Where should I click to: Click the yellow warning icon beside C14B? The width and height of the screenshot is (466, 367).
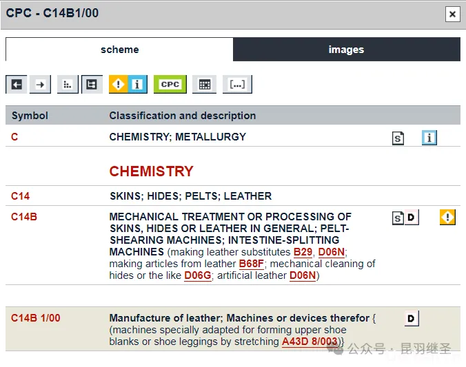coord(447,218)
